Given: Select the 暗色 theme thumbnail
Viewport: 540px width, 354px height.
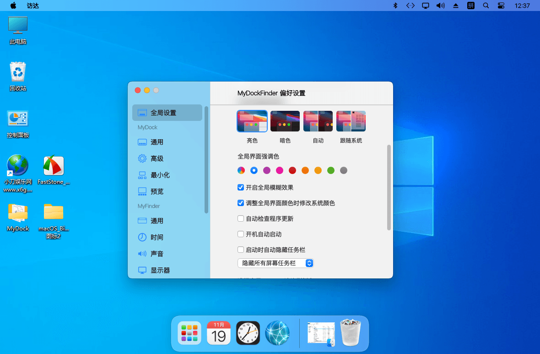Looking at the screenshot, I should [285, 121].
